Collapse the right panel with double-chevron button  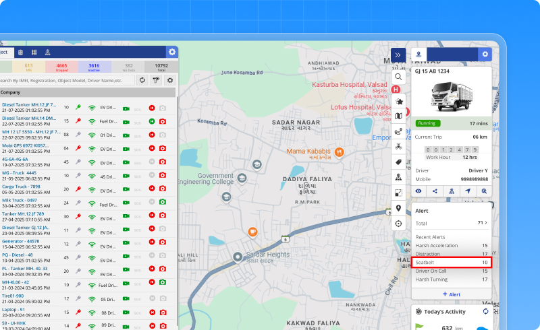pyautogui.click(x=398, y=55)
